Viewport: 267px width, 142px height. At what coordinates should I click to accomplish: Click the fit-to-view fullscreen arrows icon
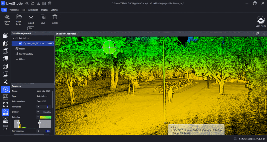click(x=5, y=104)
